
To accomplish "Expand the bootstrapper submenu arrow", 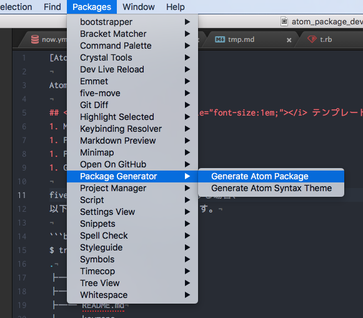I will tap(187, 22).
